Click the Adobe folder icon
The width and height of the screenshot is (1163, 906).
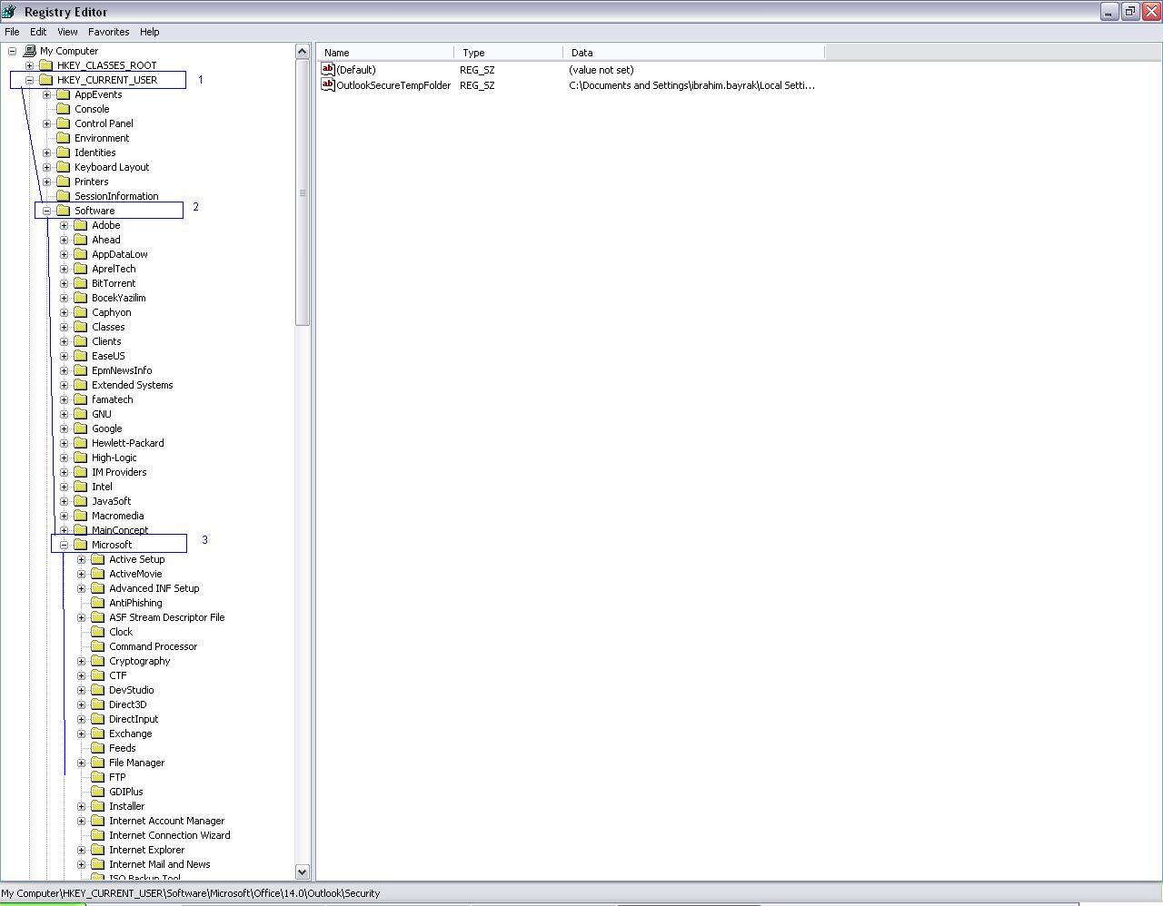point(81,225)
